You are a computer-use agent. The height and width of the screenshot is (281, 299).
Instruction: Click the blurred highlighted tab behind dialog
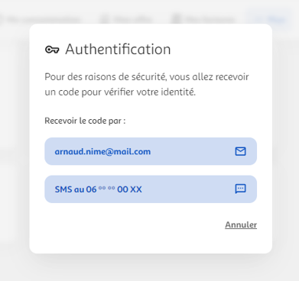[x=269, y=19]
